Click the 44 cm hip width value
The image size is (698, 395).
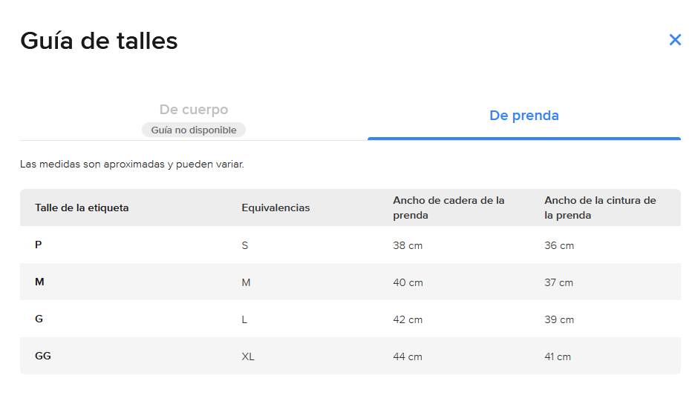(x=408, y=356)
